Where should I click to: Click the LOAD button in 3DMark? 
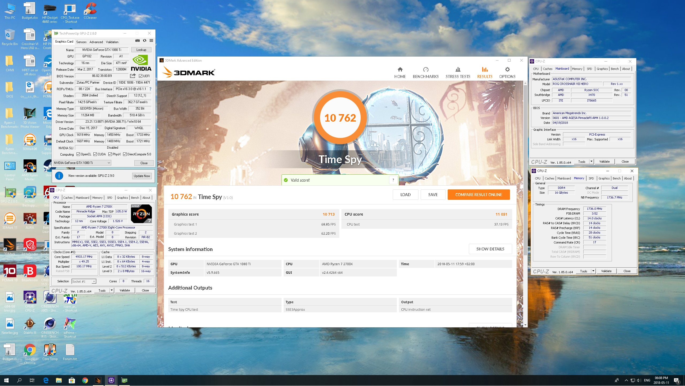pyautogui.click(x=405, y=195)
